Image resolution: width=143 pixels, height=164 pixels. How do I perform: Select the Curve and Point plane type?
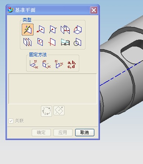[x=40, y=42]
